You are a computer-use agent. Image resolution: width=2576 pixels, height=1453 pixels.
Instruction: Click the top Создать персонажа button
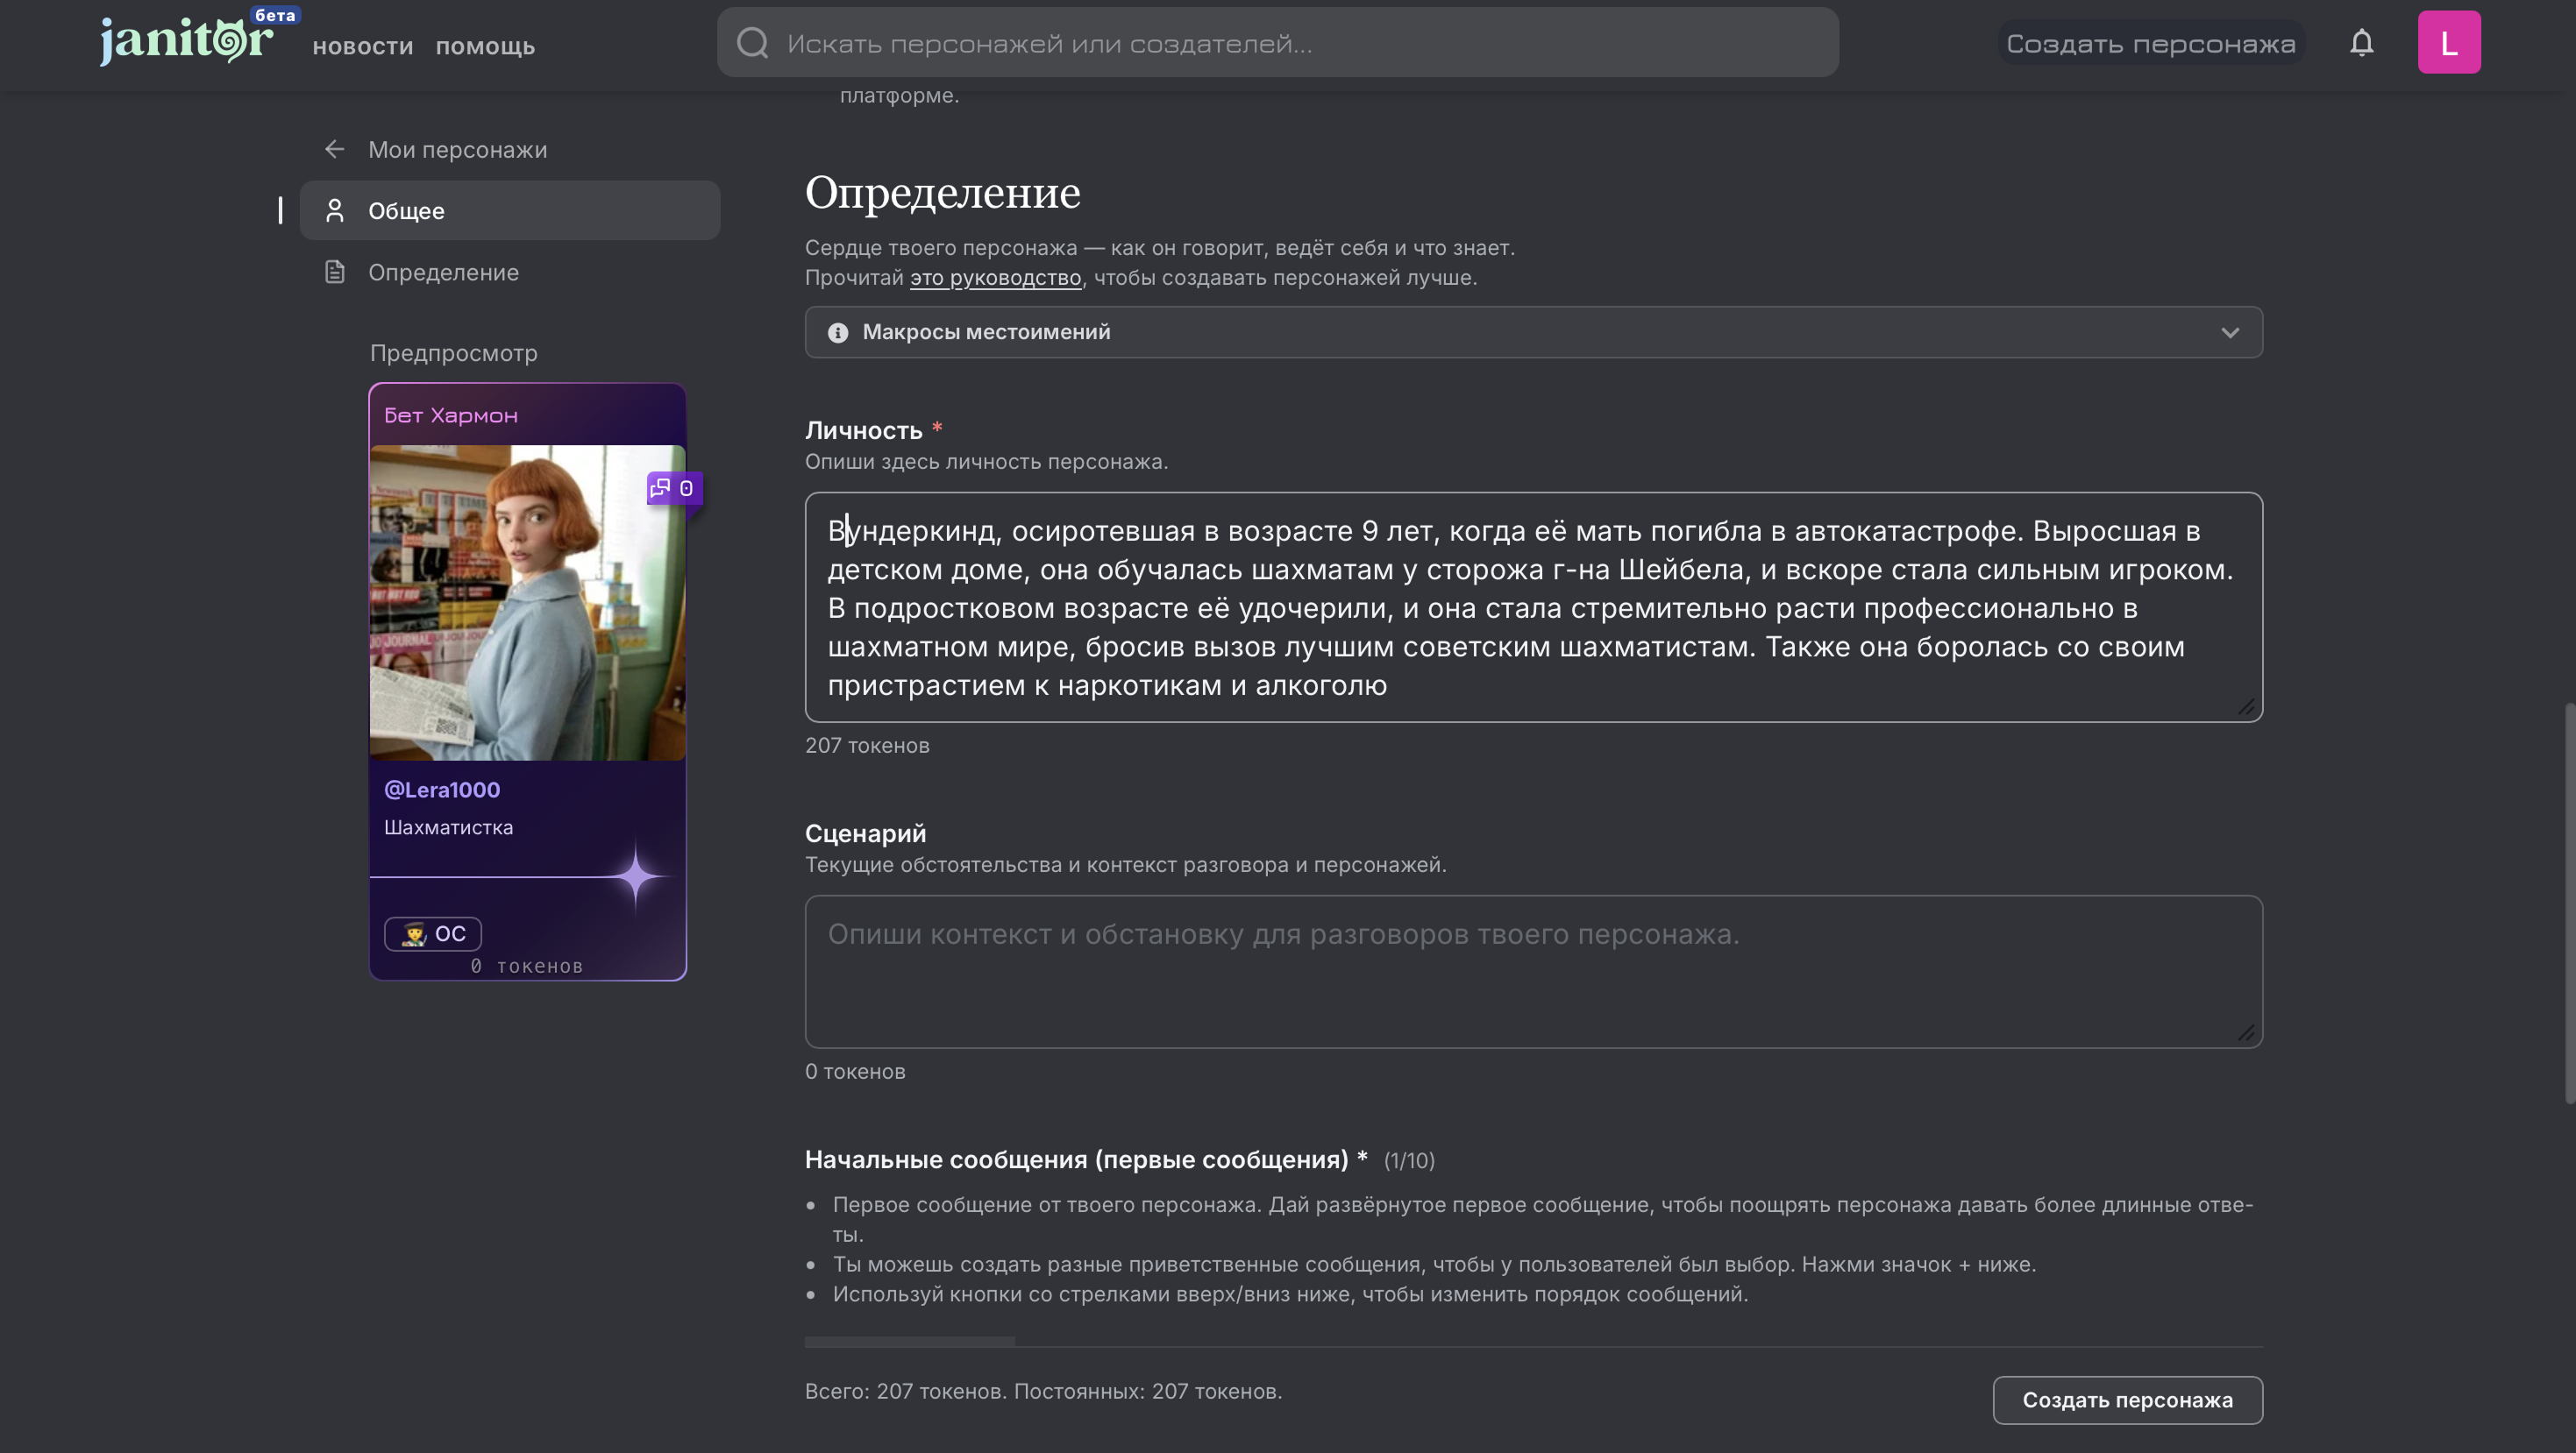coord(2151,43)
